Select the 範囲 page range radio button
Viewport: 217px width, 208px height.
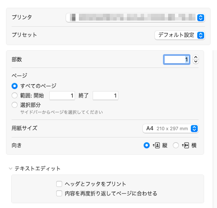(x=15, y=95)
